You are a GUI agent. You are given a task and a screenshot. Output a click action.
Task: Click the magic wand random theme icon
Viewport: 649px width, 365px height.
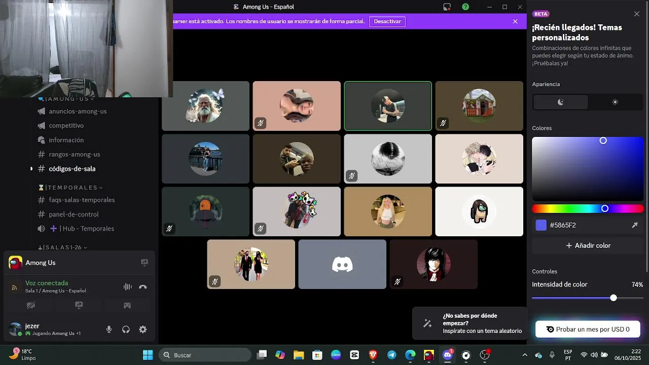click(x=427, y=323)
